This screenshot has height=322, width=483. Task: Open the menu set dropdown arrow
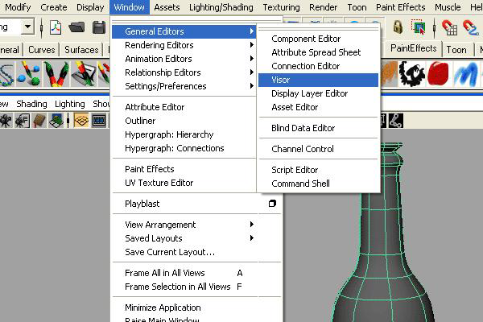point(27,27)
